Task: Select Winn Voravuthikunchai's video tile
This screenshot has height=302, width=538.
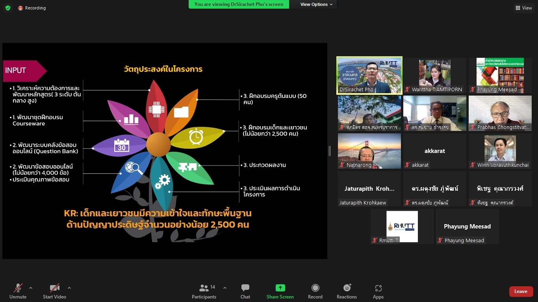Action: (x=500, y=151)
